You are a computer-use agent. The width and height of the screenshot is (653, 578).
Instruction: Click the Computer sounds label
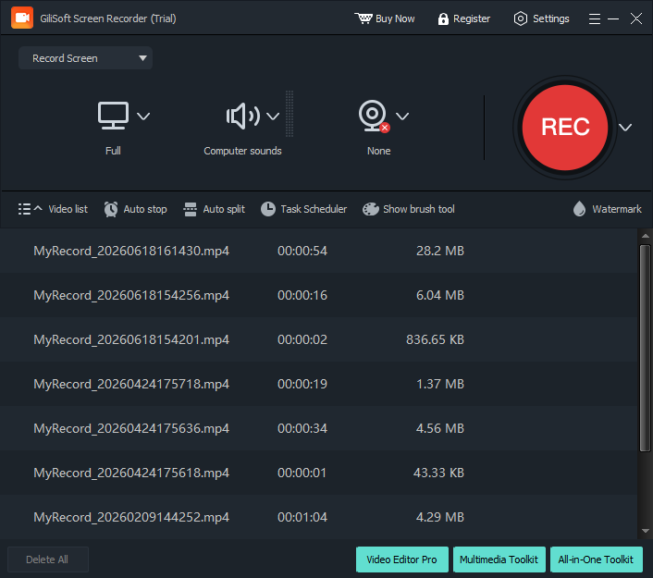(242, 151)
